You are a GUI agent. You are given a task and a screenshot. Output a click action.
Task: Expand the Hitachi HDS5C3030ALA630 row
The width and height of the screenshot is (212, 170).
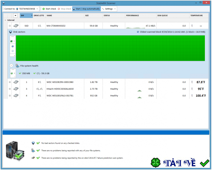click(10, 89)
